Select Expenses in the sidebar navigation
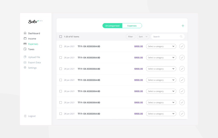218x138 pixels. pos(31,44)
